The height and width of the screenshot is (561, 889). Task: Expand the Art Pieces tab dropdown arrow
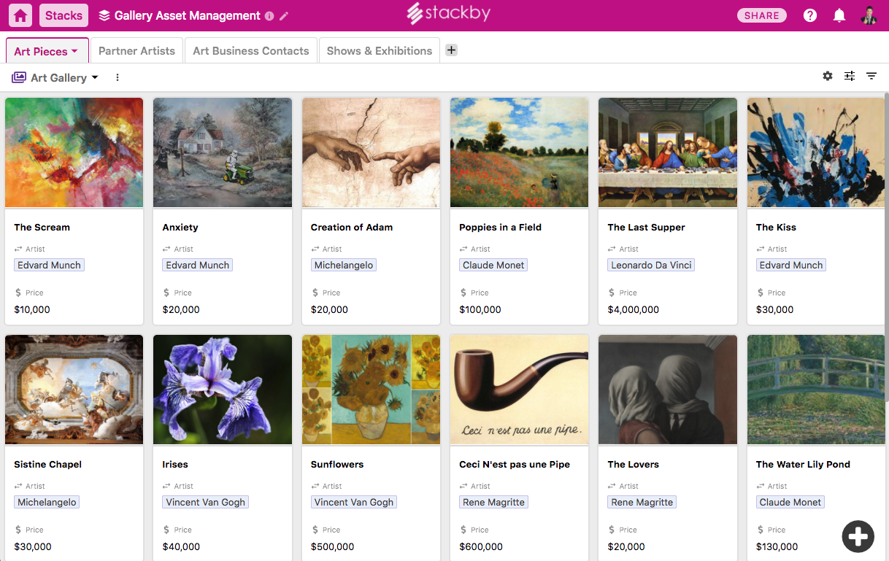coord(74,51)
